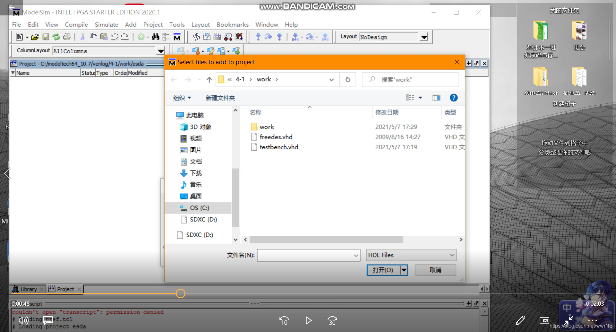This screenshot has height=332, width=616.
Task: Click the green Reload arrows toolbar icon
Action: pyautogui.click(x=56, y=37)
